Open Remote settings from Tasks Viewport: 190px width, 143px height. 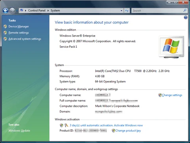[x=19, y=33]
